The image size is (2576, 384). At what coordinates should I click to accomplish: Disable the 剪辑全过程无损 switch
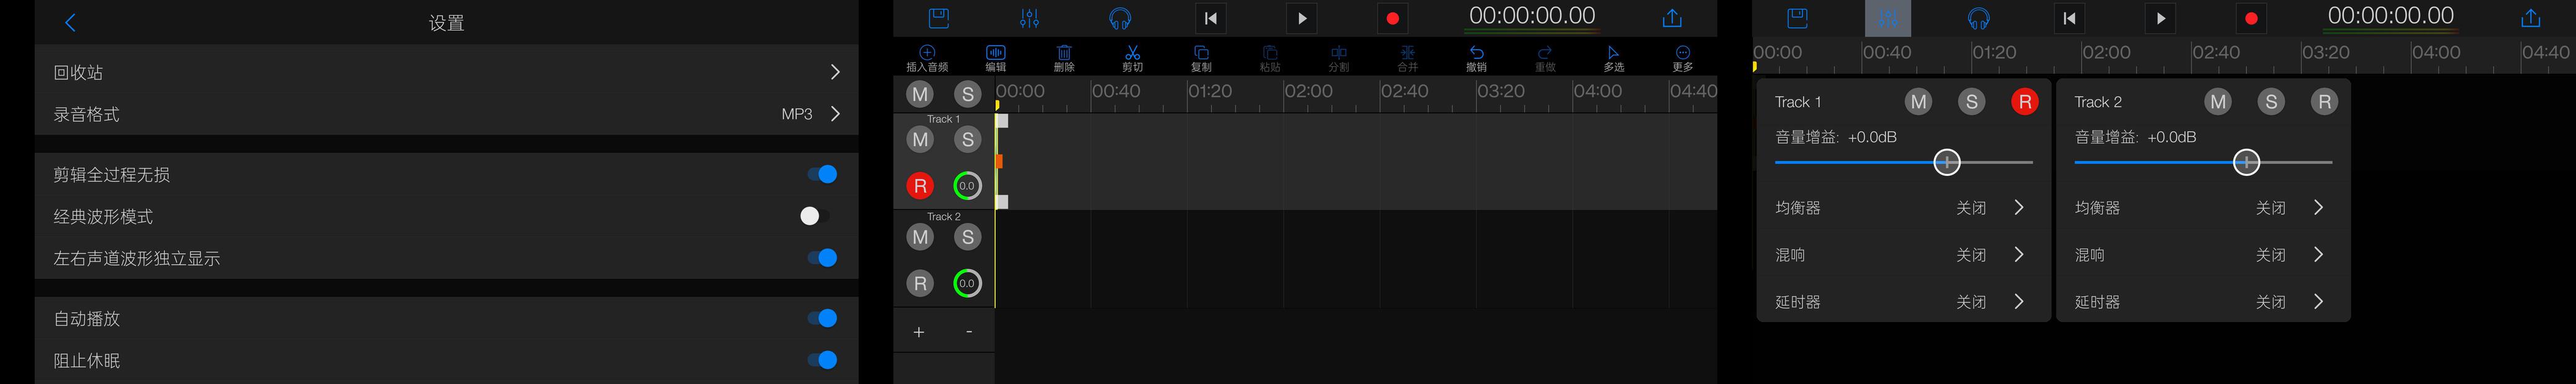click(x=821, y=174)
